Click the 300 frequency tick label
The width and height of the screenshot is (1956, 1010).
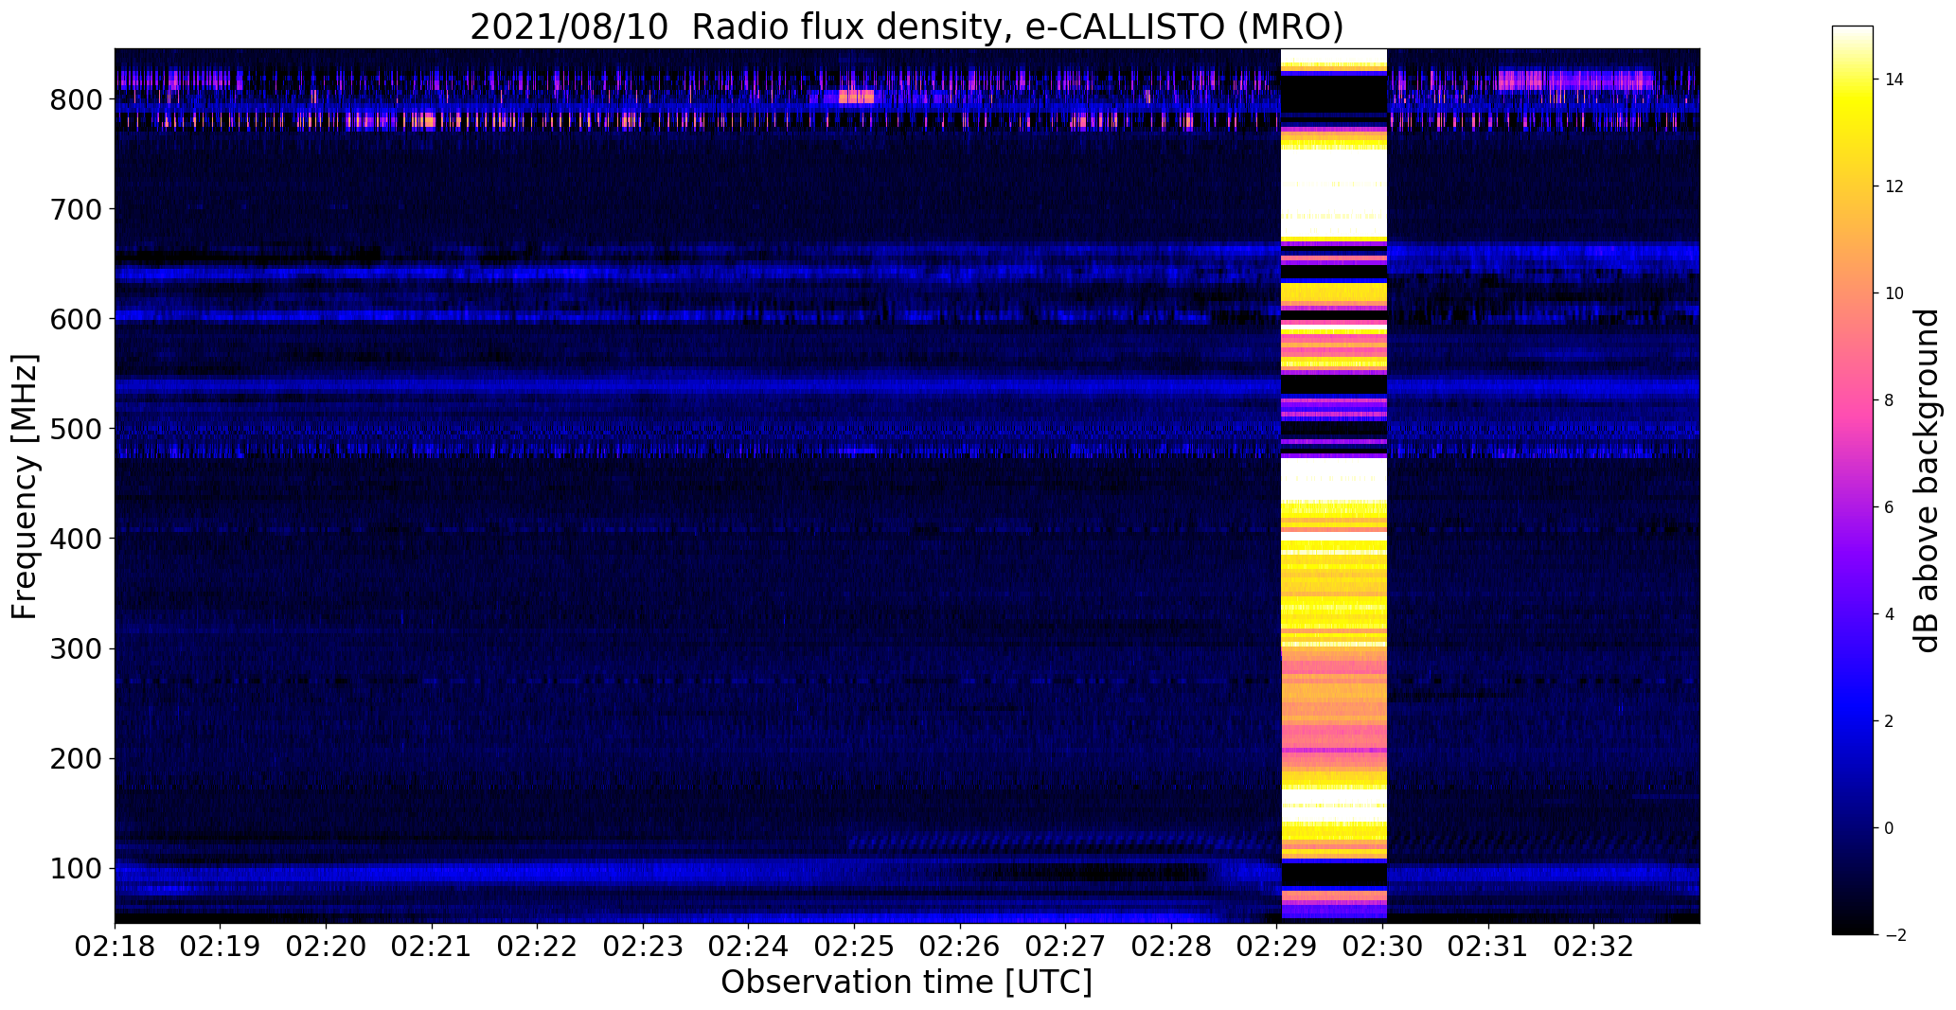76,648
